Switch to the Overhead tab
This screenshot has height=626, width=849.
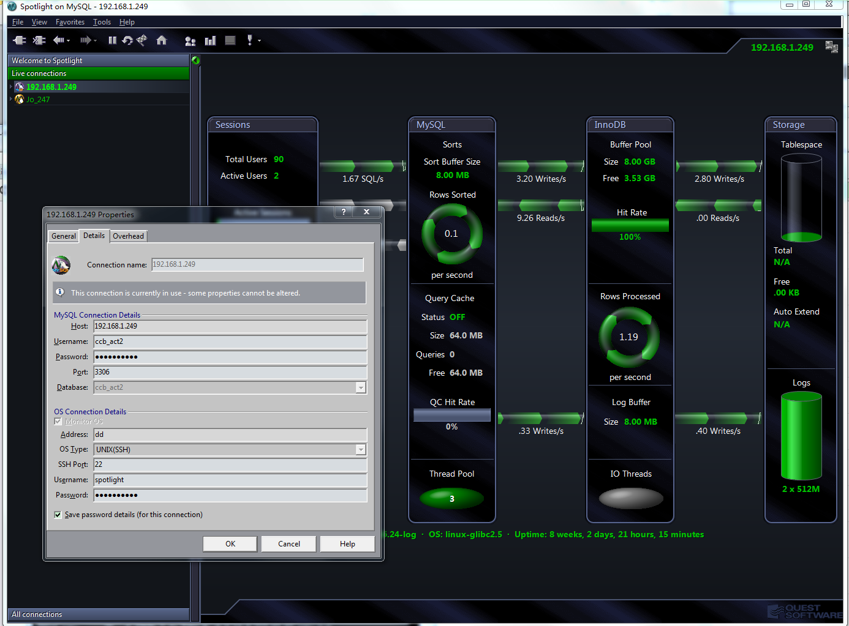(x=129, y=236)
